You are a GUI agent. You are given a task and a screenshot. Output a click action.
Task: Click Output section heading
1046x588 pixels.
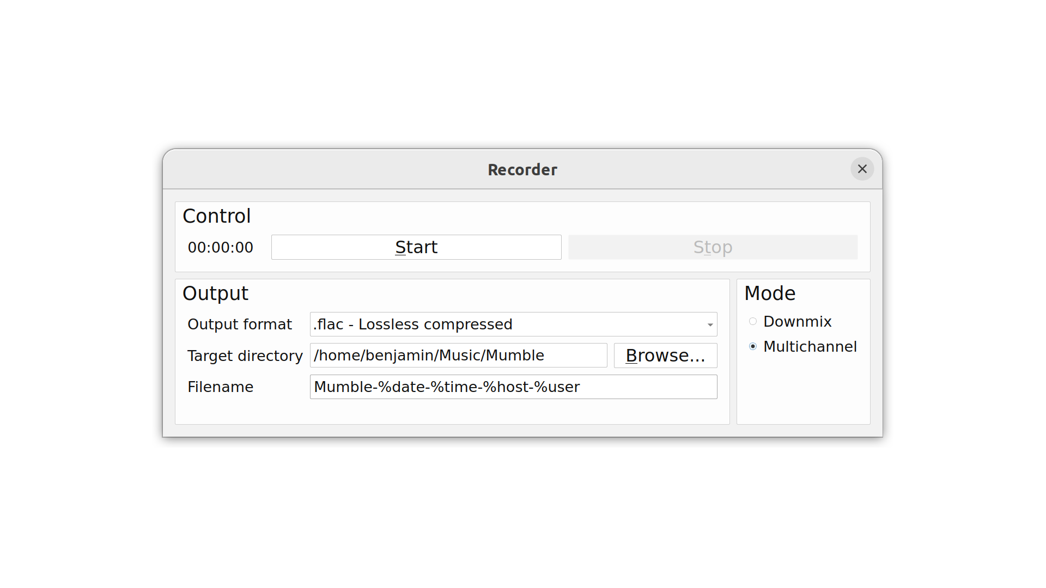216,293
